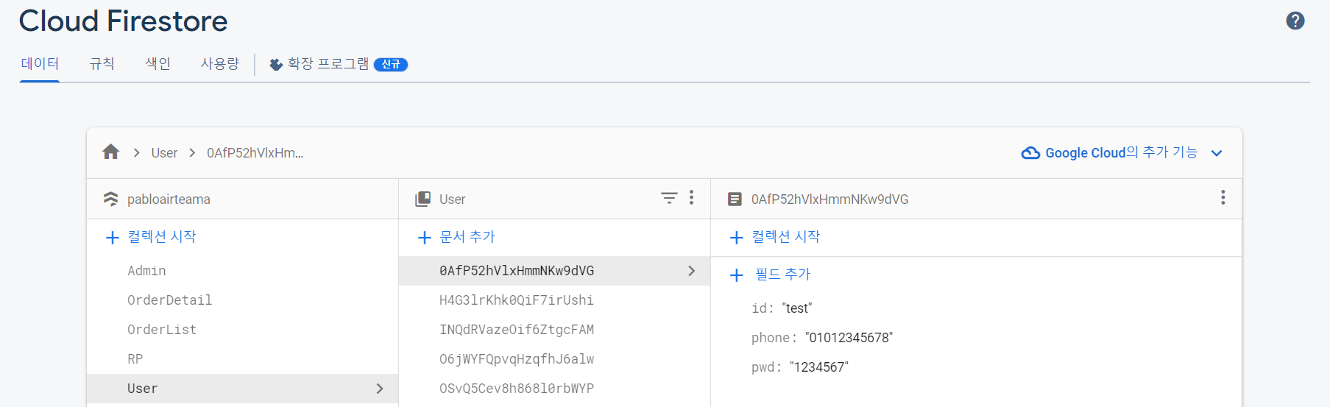This screenshot has width=1330, height=407.
Task: Click 컬렉션 시작 in document panel
Action: (x=786, y=237)
